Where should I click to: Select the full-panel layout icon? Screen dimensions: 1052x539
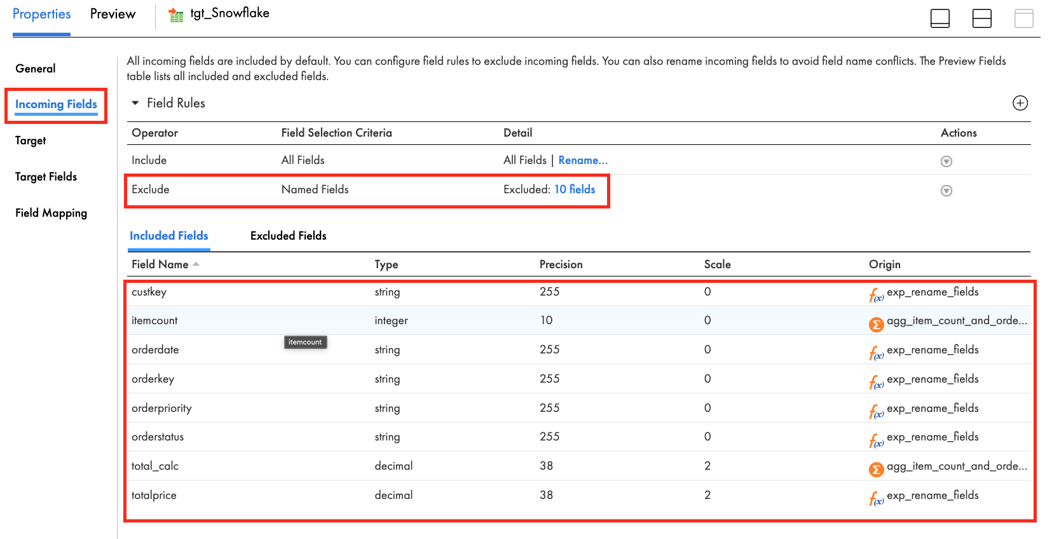[1023, 18]
